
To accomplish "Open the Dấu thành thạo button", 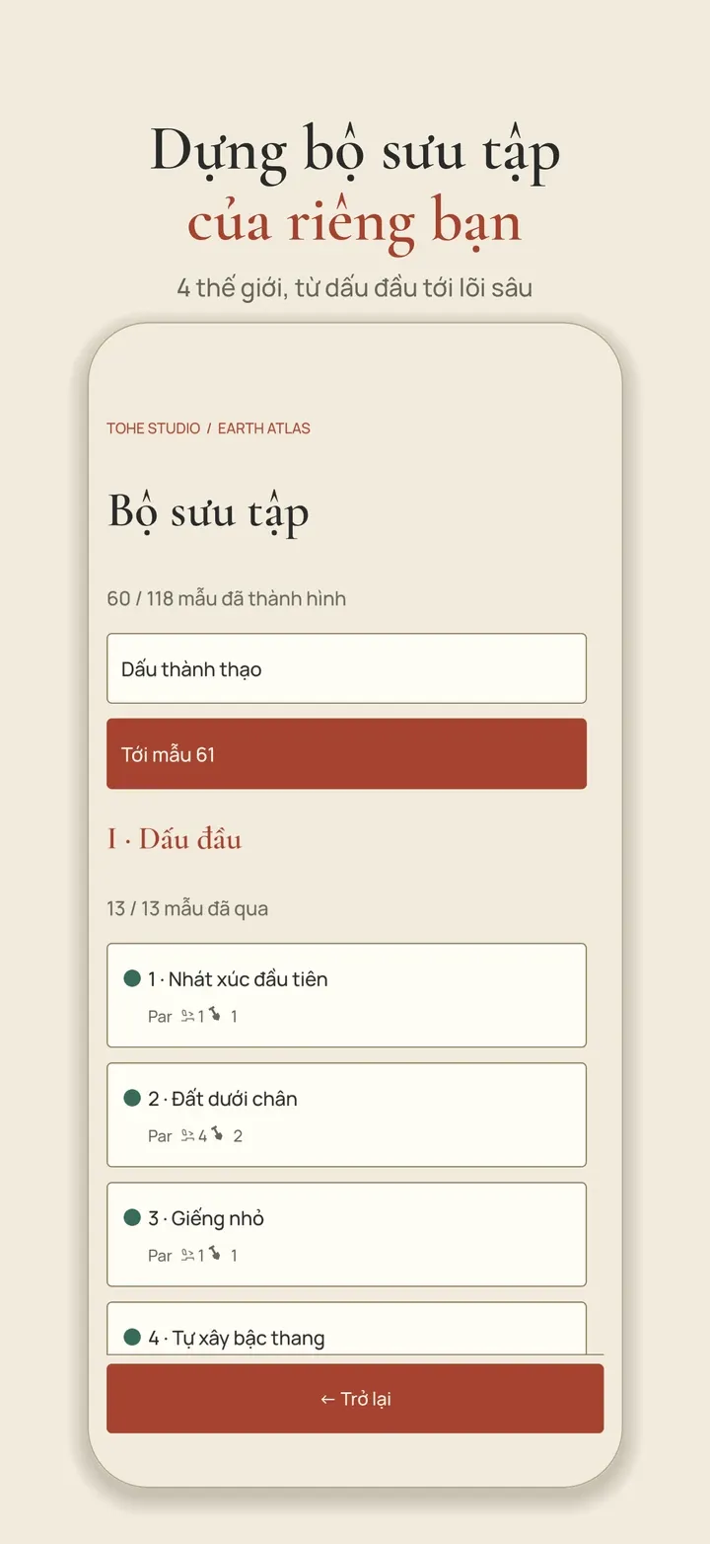I will click(x=346, y=668).
